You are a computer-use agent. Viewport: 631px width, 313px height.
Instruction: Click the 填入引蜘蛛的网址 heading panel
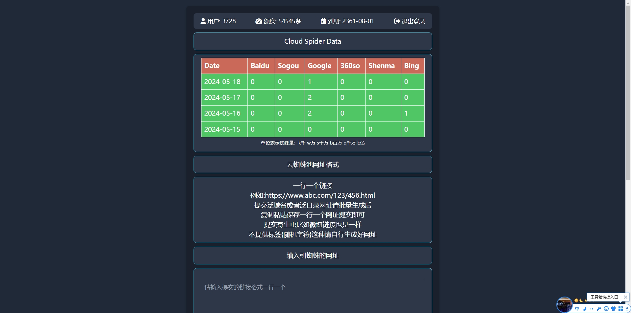(x=313, y=256)
